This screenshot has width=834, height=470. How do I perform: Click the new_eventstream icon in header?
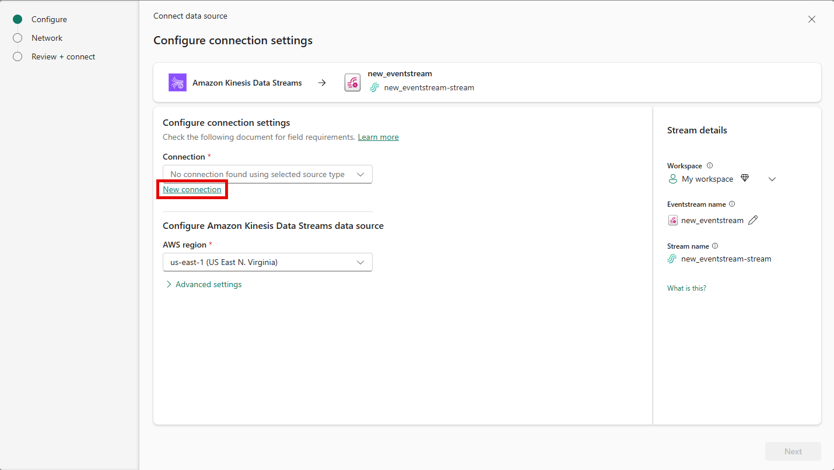point(352,83)
